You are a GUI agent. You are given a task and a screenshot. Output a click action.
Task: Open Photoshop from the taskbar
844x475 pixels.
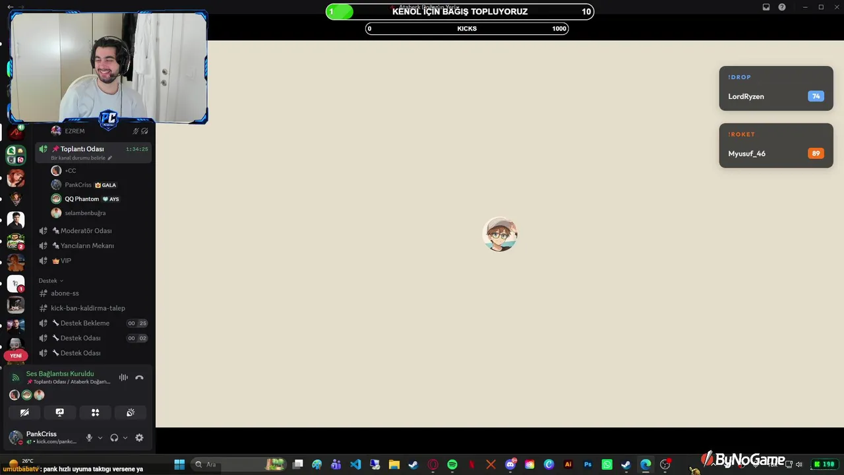588,464
